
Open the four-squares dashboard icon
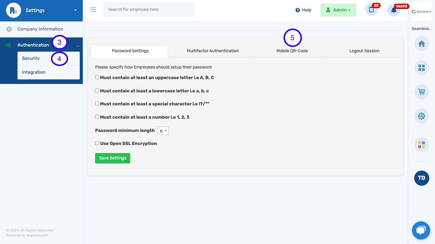[421, 68]
